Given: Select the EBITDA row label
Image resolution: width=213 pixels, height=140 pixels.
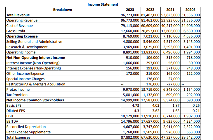Looking at the screenshot, I should click(12, 122).
